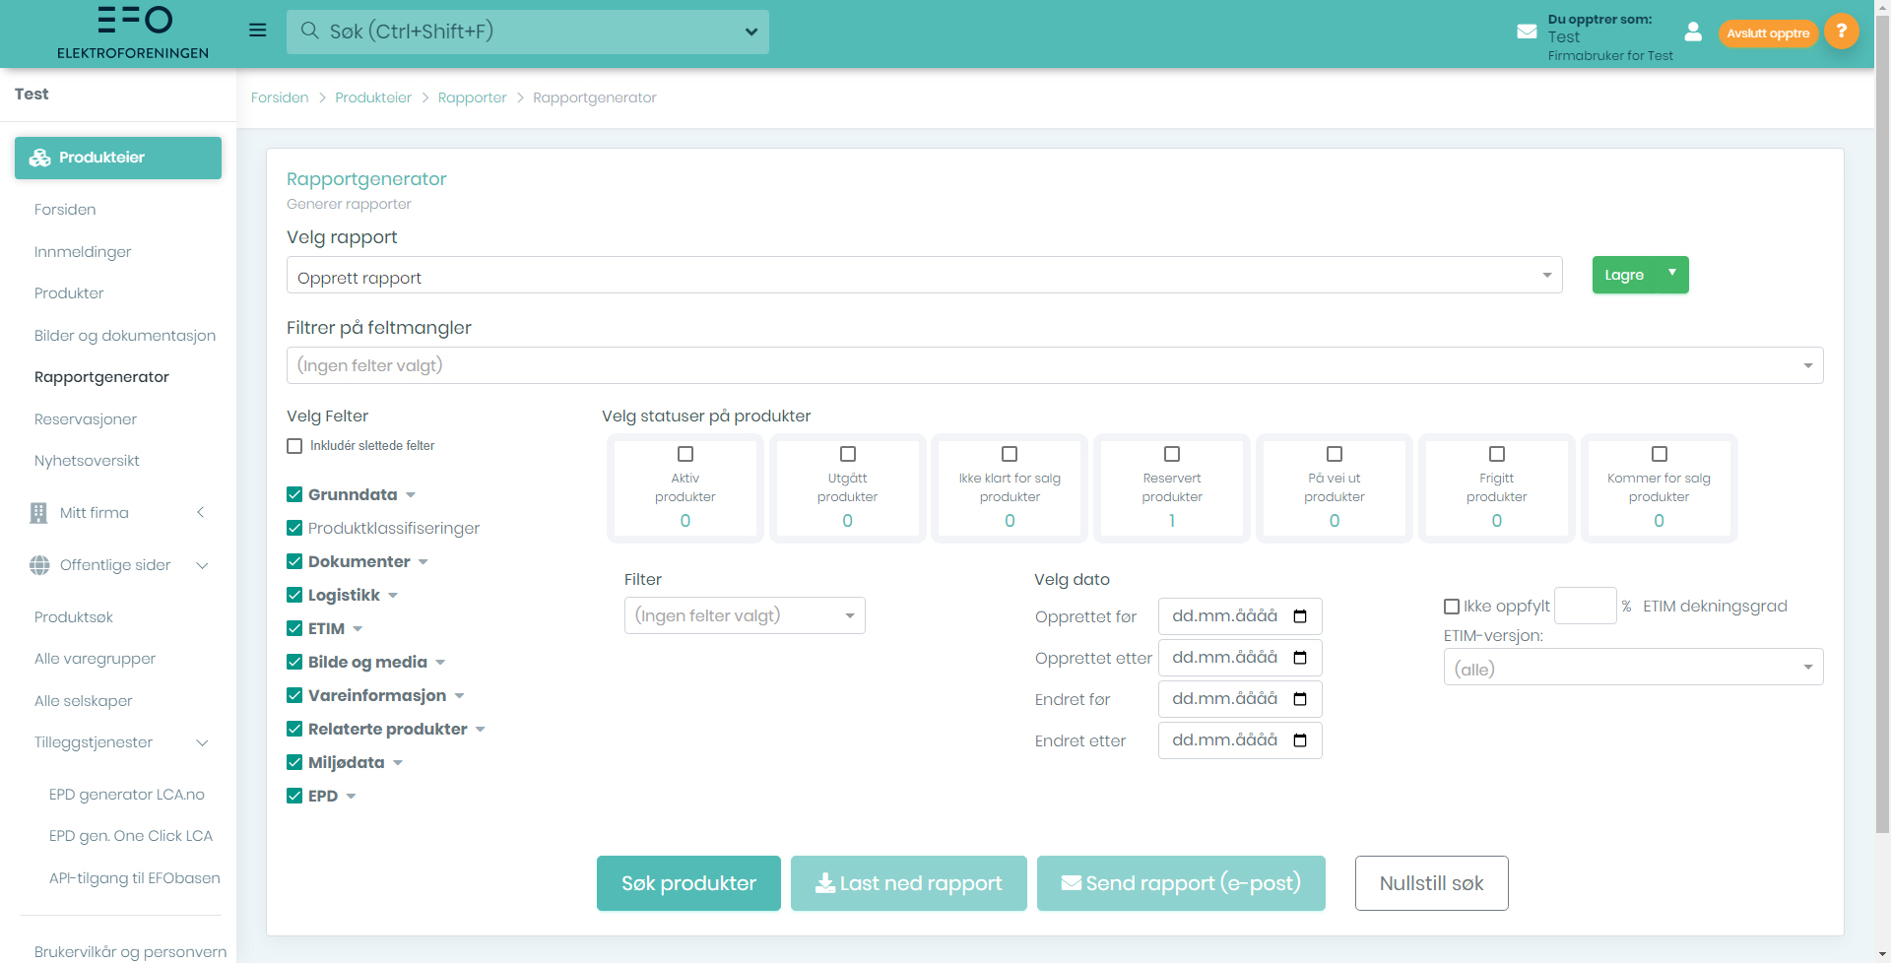The width and height of the screenshot is (1891, 963).
Task: Click the hamburger menu icon
Action: click(258, 31)
